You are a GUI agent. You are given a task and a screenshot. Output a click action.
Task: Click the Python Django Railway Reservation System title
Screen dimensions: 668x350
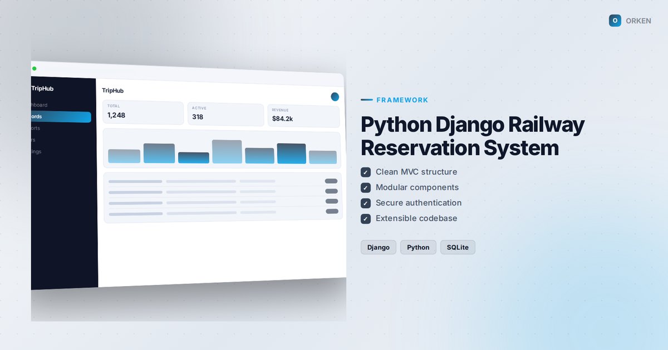(x=473, y=136)
